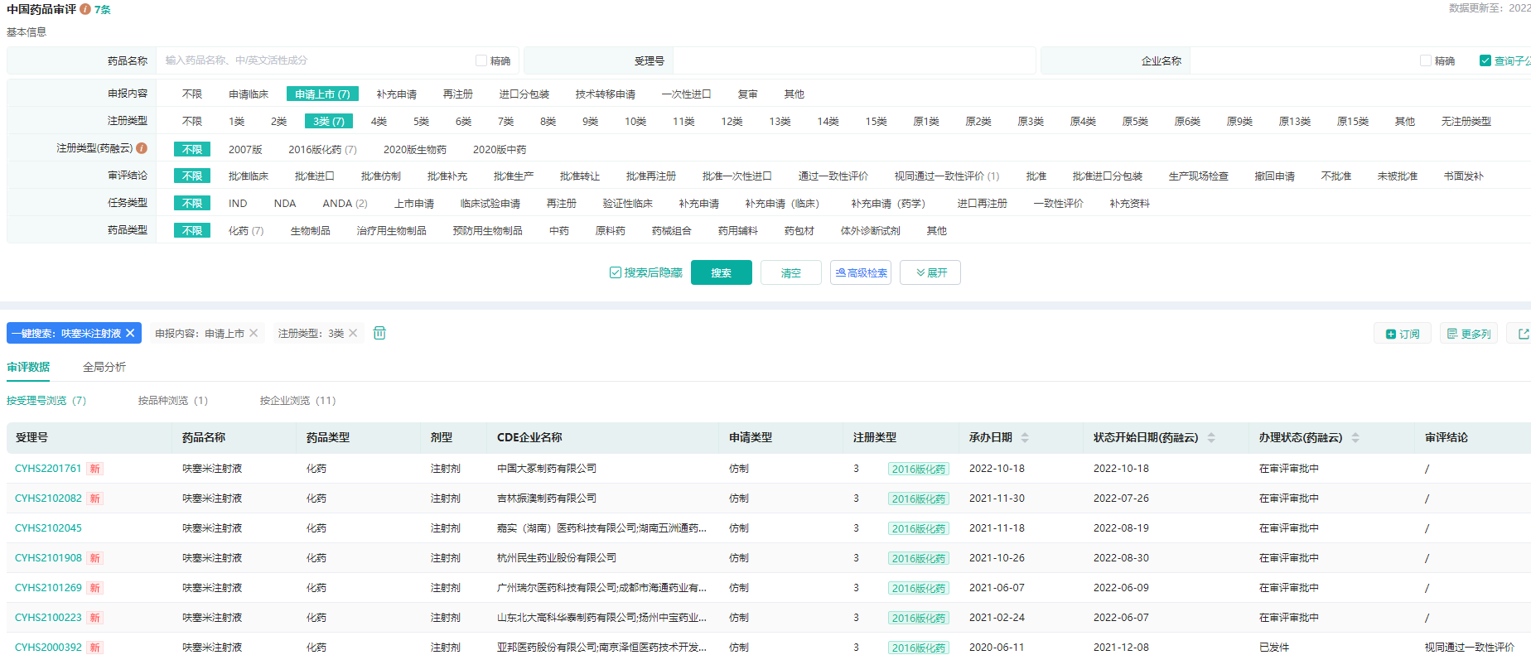The width and height of the screenshot is (1531, 655).
Task: Expand filters with the 展开 button
Action: (x=930, y=272)
